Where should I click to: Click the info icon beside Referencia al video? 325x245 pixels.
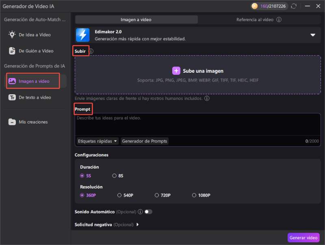(x=279, y=20)
